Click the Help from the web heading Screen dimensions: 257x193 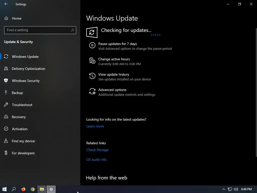(x=106, y=178)
